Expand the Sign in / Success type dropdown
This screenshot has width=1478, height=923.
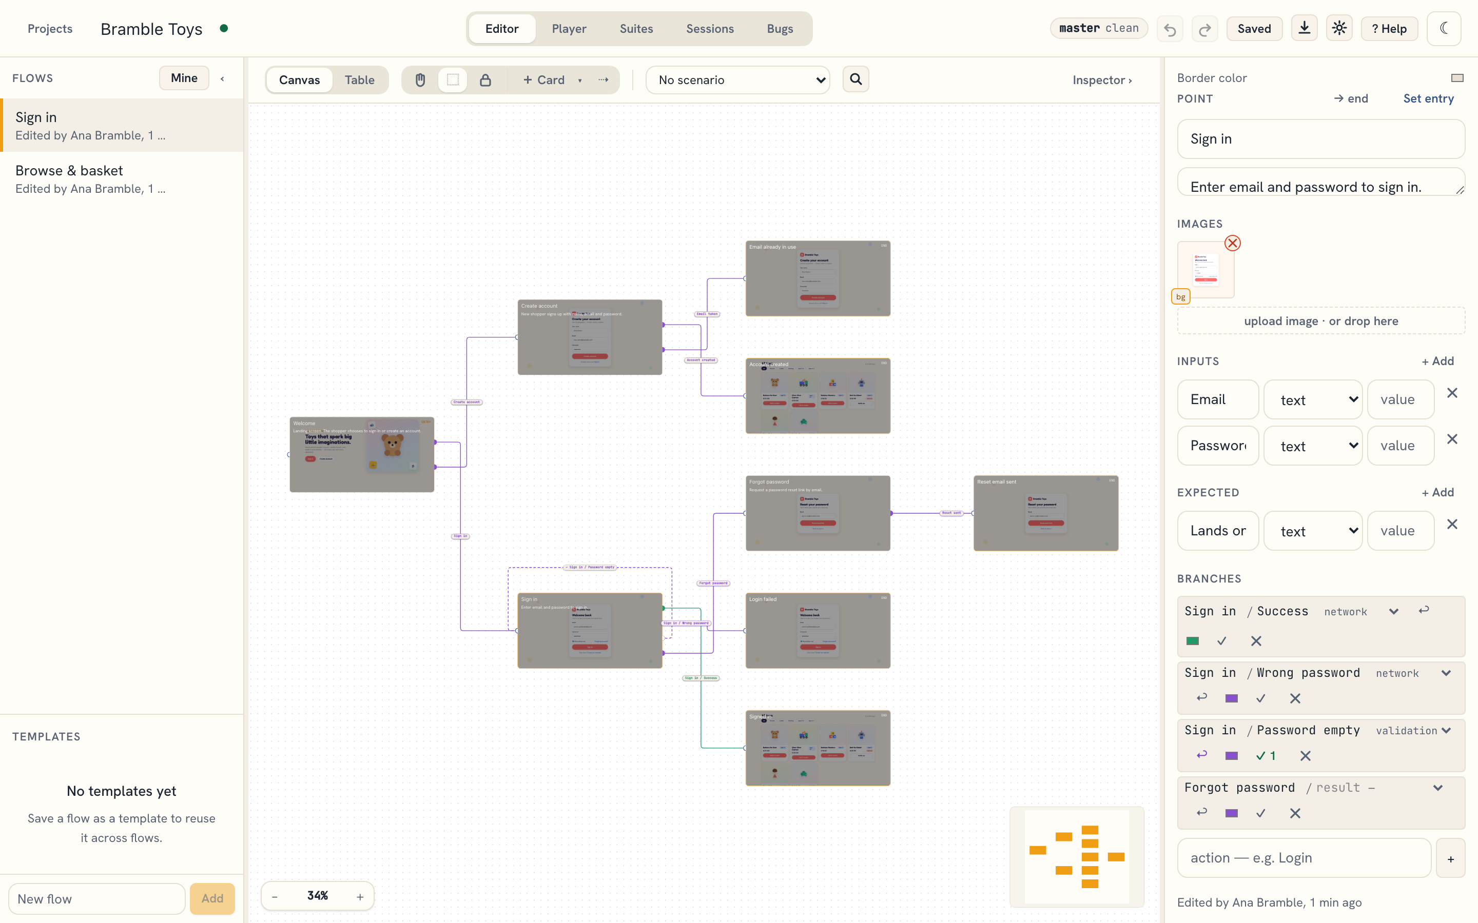click(x=1393, y=612)
